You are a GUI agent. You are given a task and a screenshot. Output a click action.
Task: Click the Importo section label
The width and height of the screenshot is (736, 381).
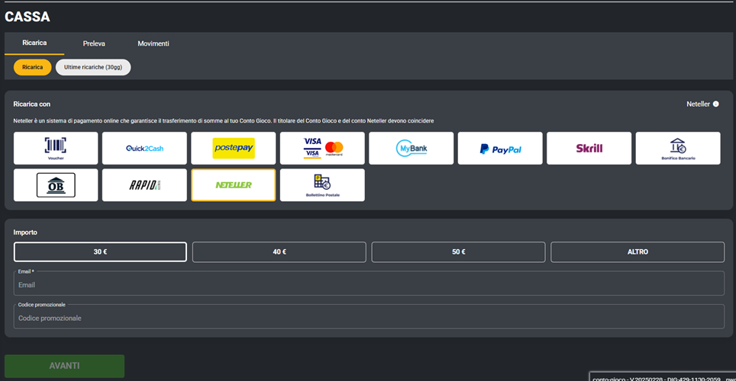[x=25, y=232]
